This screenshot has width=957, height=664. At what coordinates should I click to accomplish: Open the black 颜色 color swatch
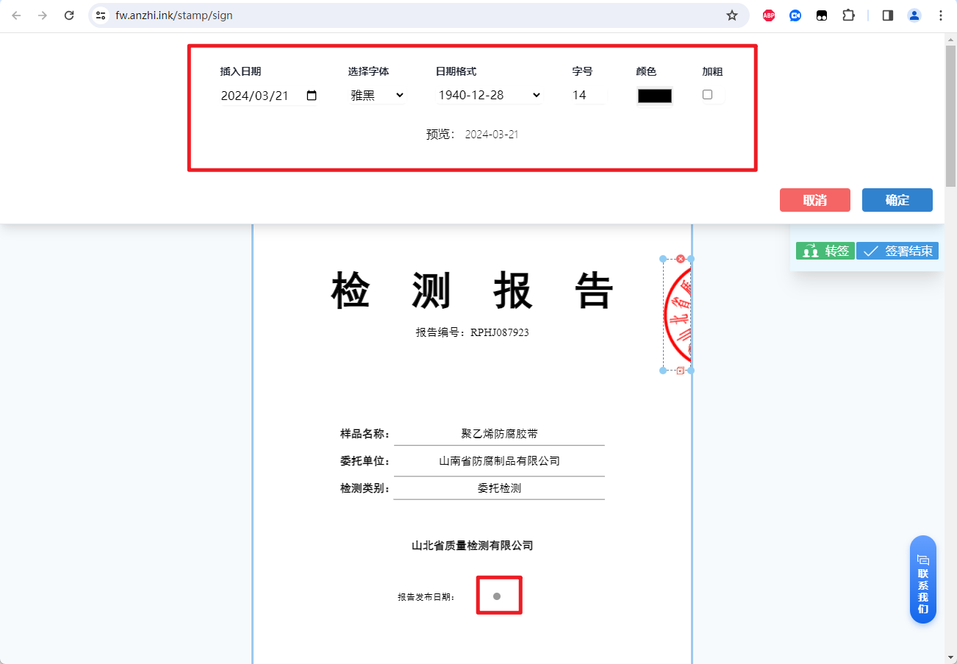654,96
